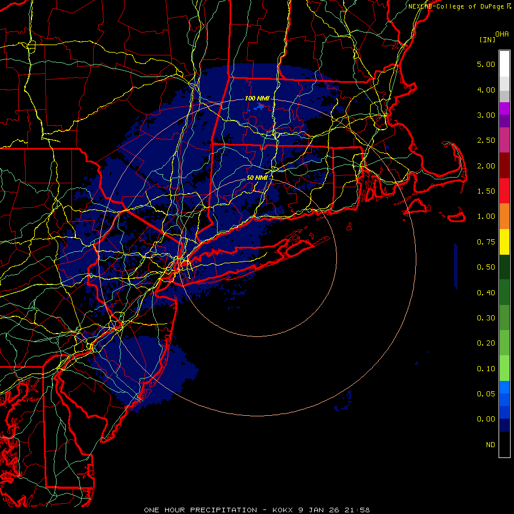The width and height of the screenshot is (514, 514).
Task: Click the 0.00 legend value label
Action: pyautogui.click(x=486, y=419)
